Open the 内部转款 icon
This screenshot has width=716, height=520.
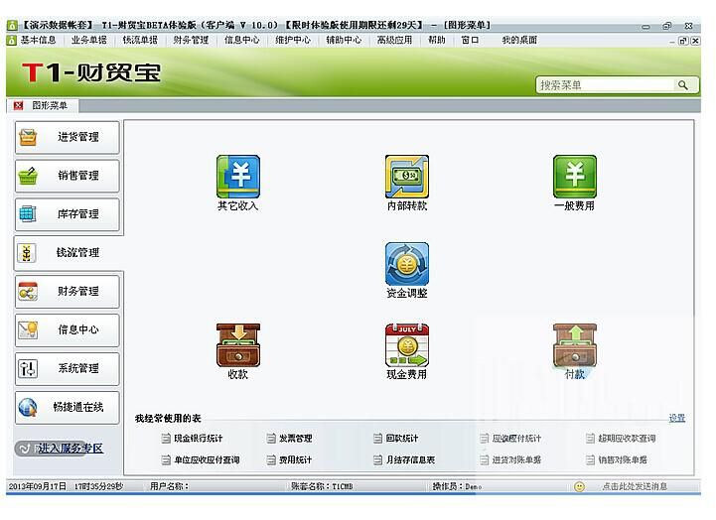click(x=406, y=177)
